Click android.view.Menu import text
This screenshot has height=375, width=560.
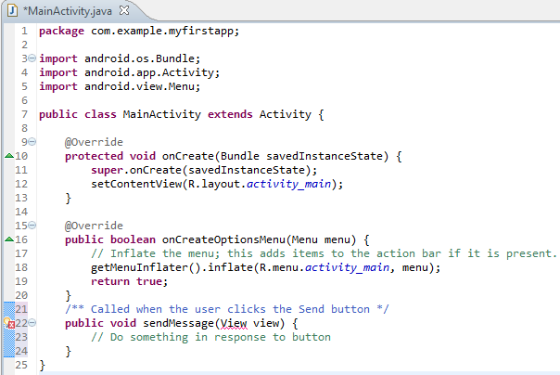tap(139, 86)
